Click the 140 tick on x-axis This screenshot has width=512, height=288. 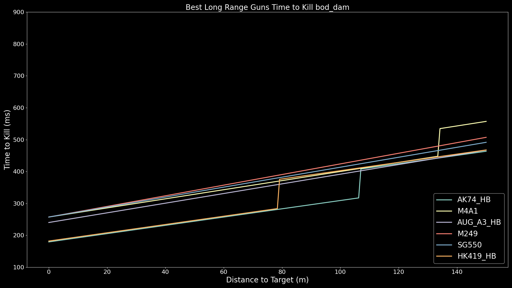coord(457,272)
